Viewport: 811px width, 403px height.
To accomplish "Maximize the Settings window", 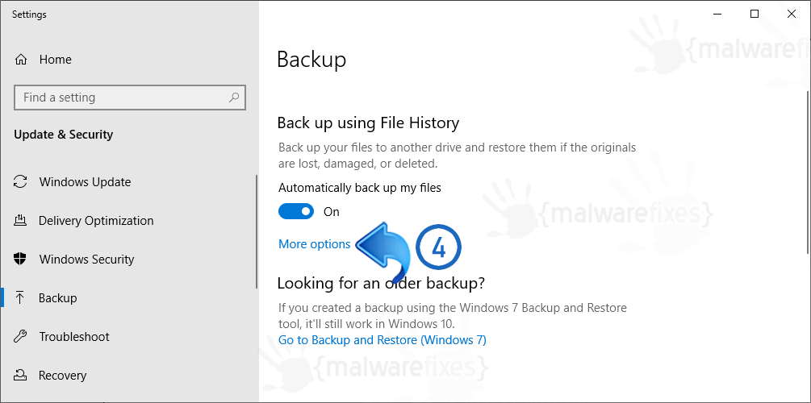I will pos(755,15).
